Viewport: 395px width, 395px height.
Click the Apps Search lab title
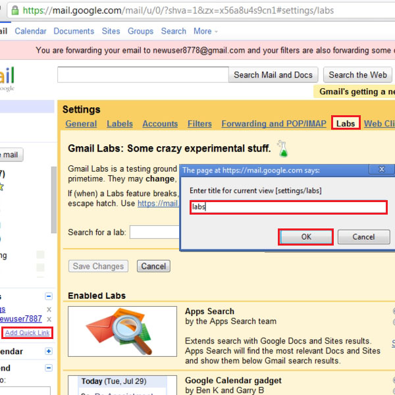(209, 311)
